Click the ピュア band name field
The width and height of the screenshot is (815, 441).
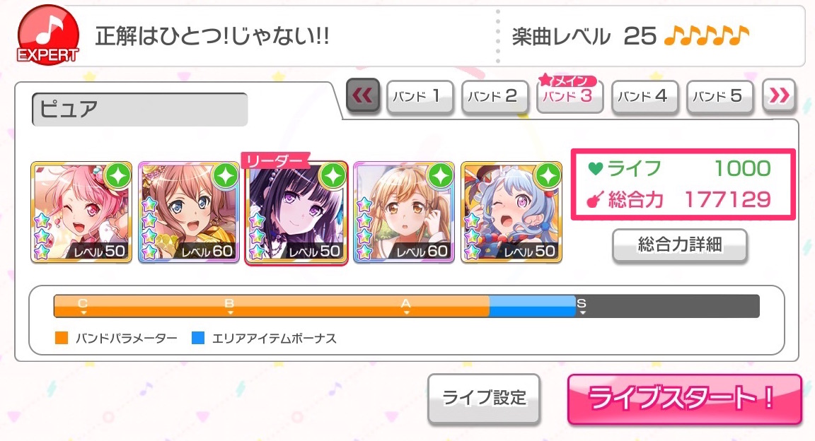140,110
